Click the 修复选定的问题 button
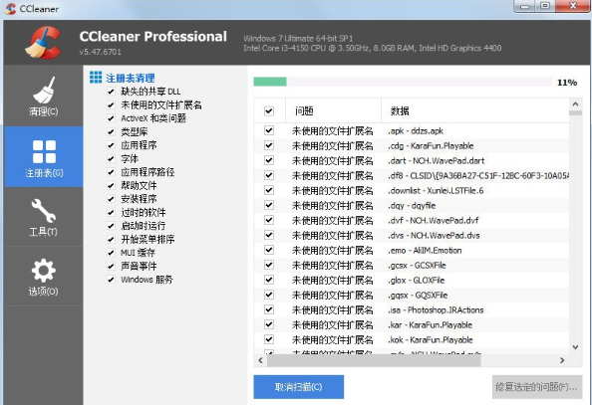Screen dimensions: 592x405 (536, 387)
